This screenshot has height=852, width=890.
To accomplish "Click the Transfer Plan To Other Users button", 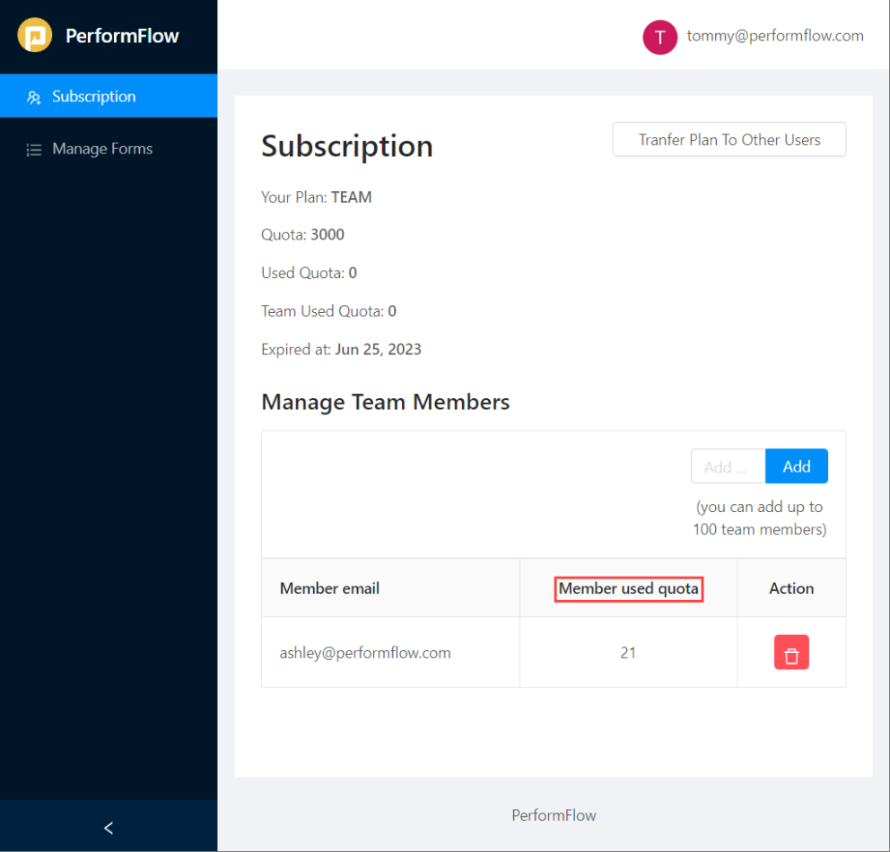I will tap(729, 139).
